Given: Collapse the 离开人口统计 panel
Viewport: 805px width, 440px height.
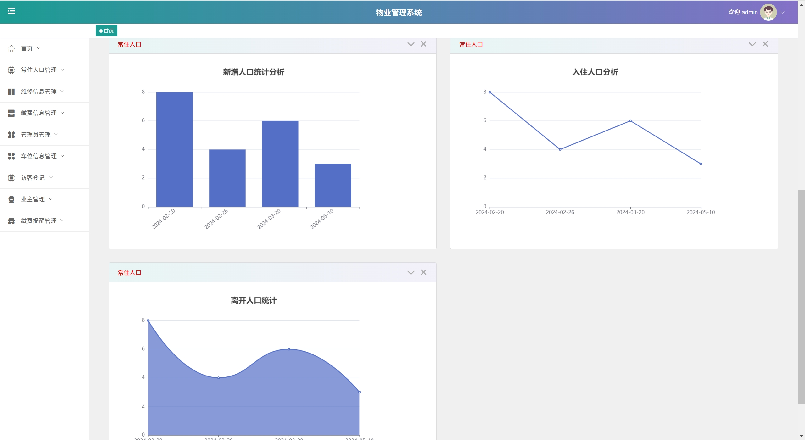Looking at the screenshot, I should [x=411, y=273].
